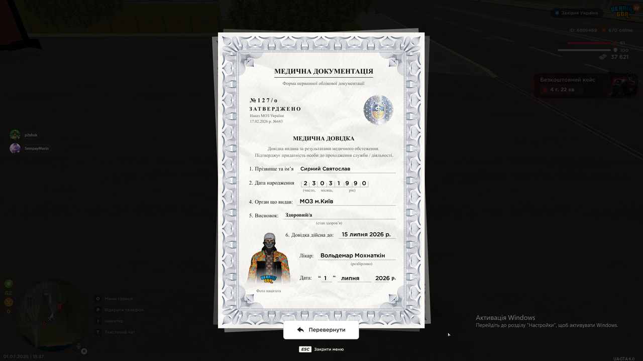Screen dimensions: 643x361
Task: Click the validity date 15 липня 2026 р.
Action: click(365, 234)
